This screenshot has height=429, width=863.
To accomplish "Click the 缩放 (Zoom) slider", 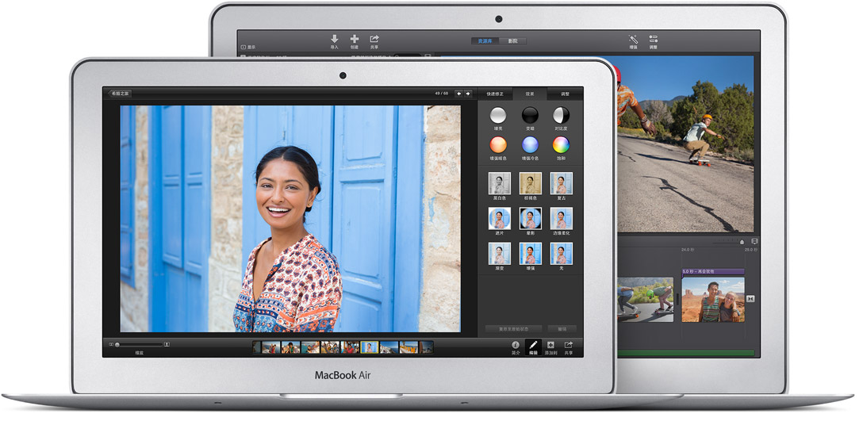I will tap(140, 345).
